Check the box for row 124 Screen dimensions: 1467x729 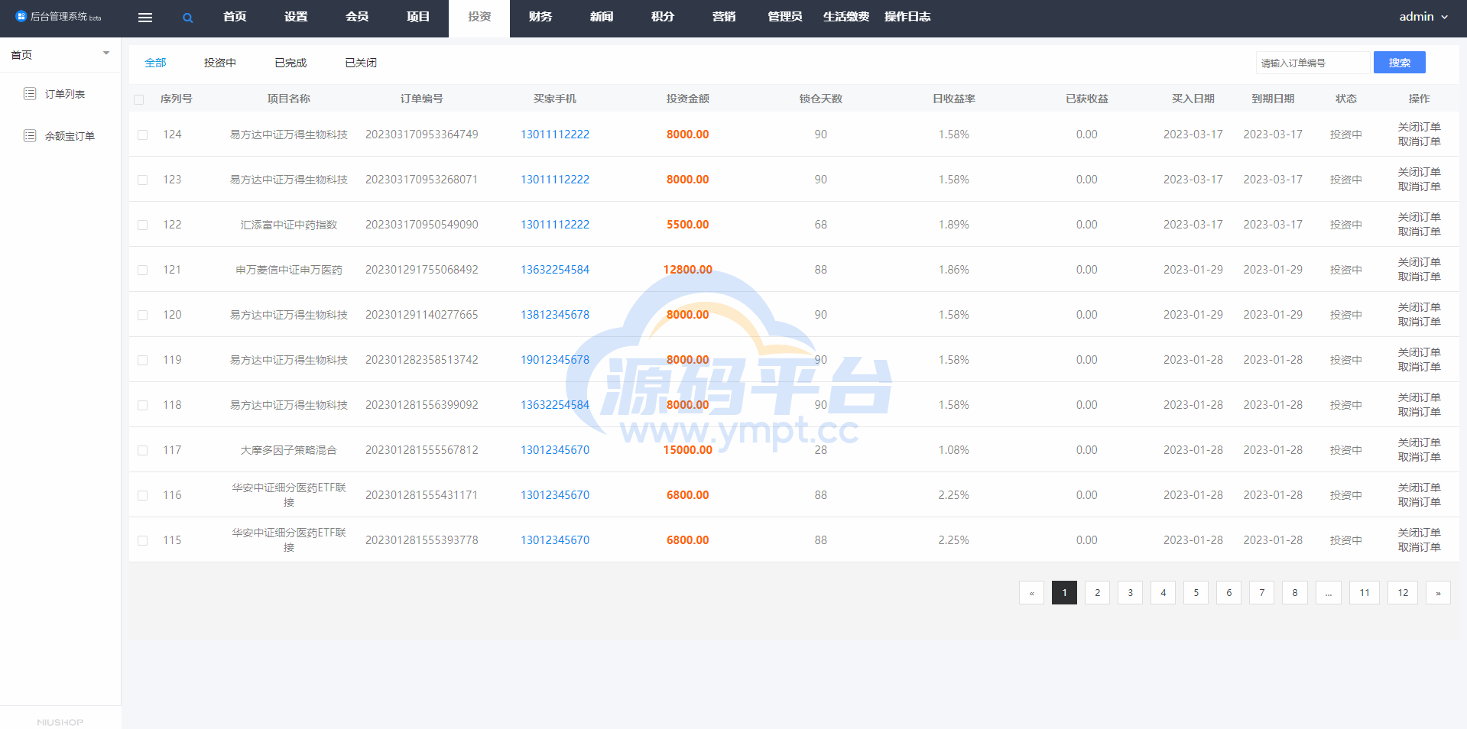tap(142, 134)
